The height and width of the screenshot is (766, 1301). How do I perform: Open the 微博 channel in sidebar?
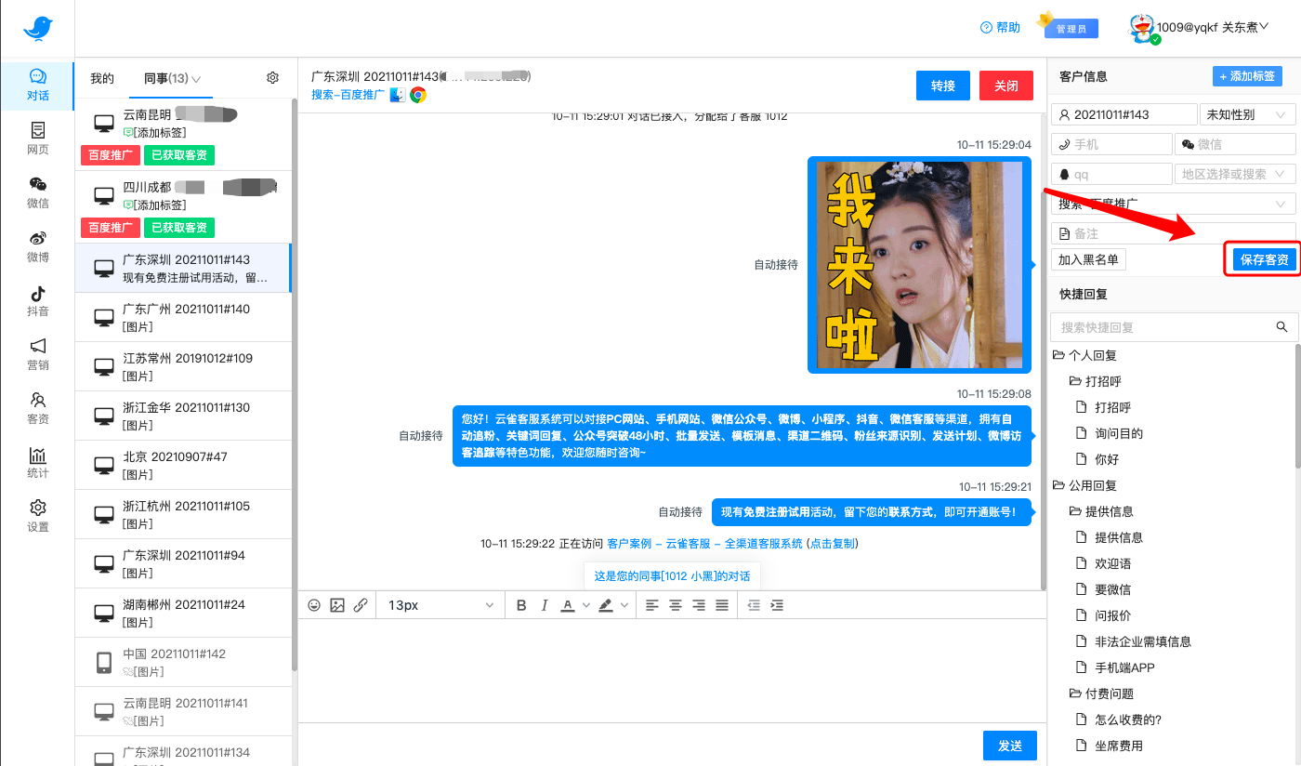pos(37,246)
